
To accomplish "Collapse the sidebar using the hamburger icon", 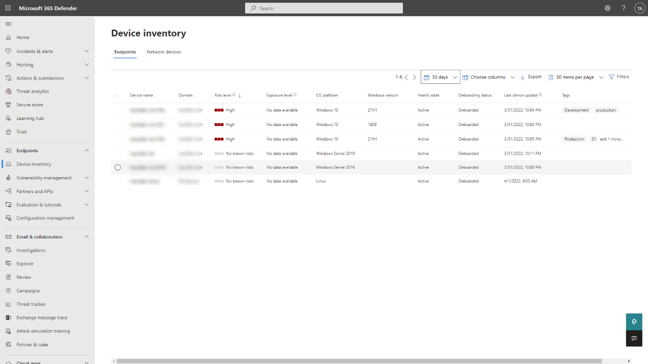I will pyautogui.click(x=8, y=23).
